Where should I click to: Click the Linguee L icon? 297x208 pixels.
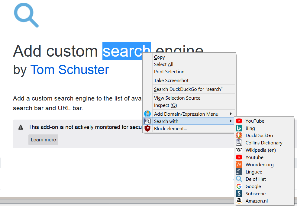[239, 172]
